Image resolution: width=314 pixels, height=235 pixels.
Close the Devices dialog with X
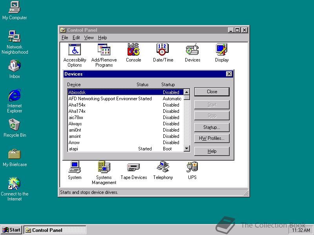229,74
